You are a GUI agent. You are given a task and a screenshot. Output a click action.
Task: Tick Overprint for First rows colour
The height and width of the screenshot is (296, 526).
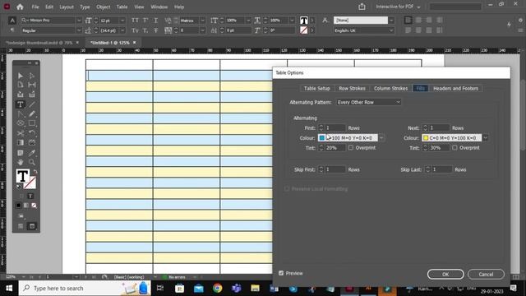pos(351,148)
